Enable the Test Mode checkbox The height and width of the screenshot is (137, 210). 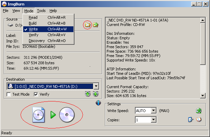click(9, 94)
